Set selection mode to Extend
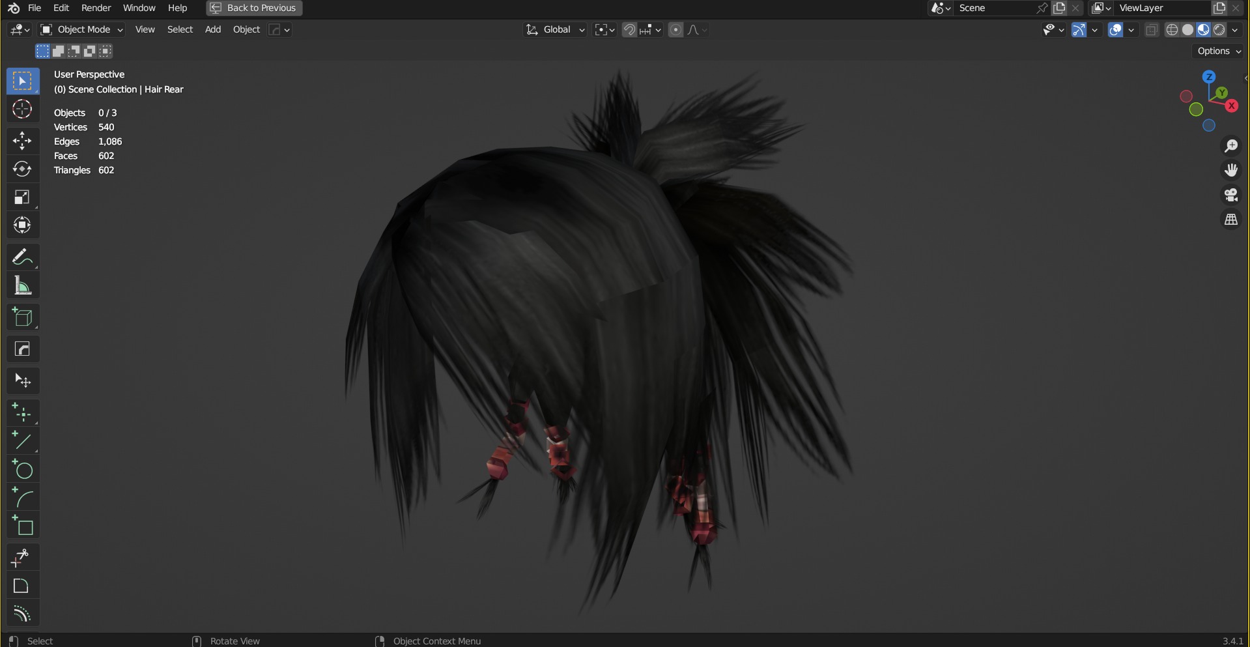Screen dimensions: 1250x647 click(x=59, y=51)
